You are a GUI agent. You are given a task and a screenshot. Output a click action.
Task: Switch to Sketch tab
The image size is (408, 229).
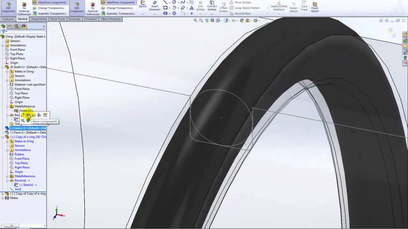23,19
